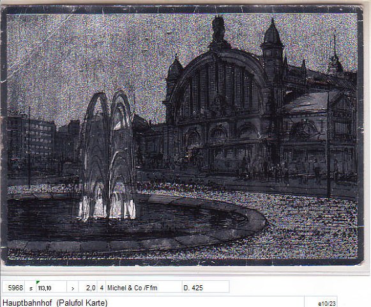371x307 pixels.
Task: Select the e10/23 code cell
Action: 327,303
